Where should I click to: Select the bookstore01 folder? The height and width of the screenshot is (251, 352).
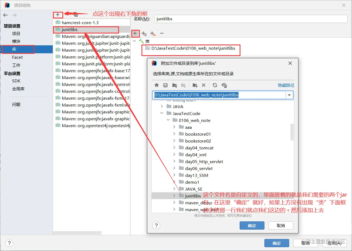[x=198, y=134]
